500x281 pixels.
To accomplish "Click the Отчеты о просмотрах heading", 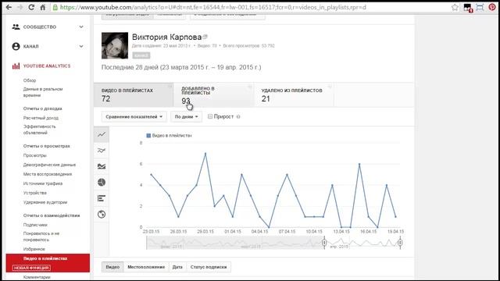I will [47, 146].
